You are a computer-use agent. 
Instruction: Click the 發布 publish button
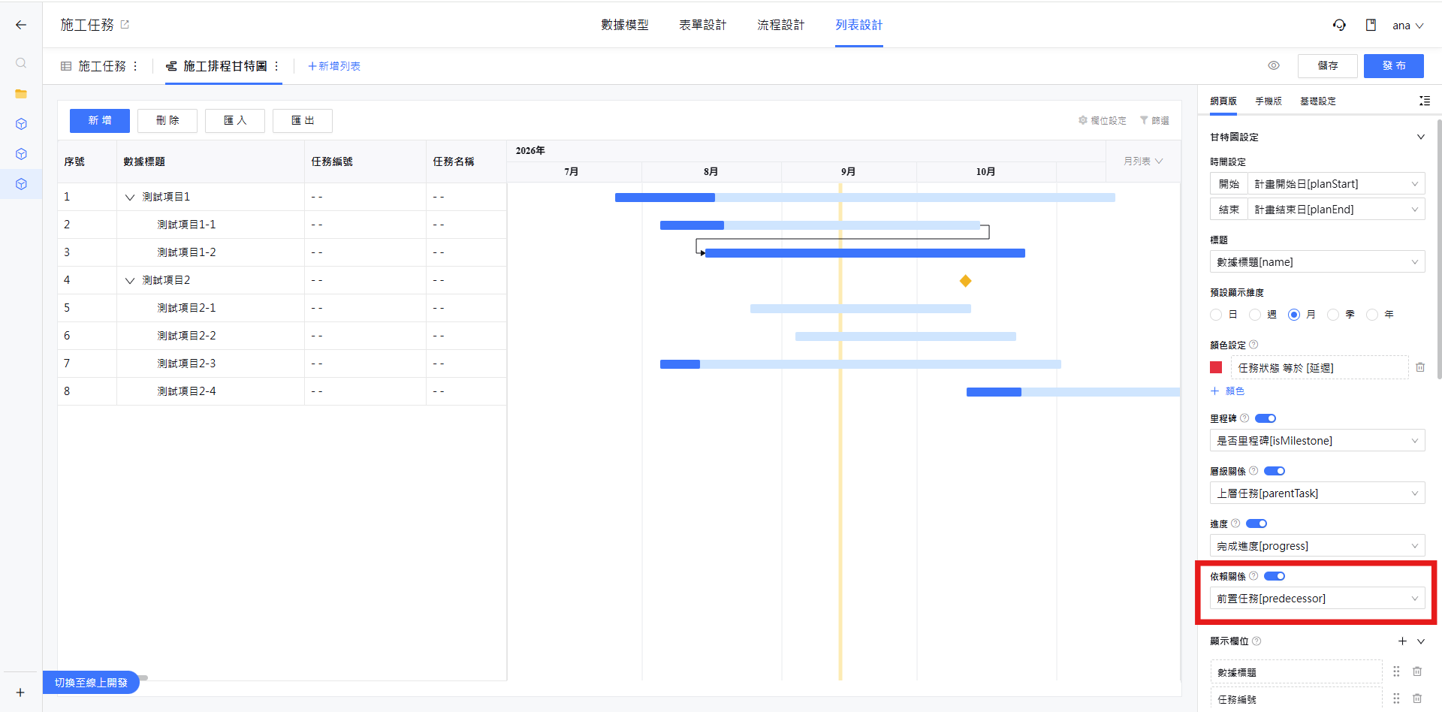pos(1394,65)
